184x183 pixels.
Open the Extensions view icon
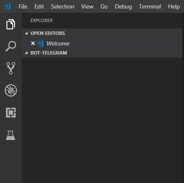11,112
